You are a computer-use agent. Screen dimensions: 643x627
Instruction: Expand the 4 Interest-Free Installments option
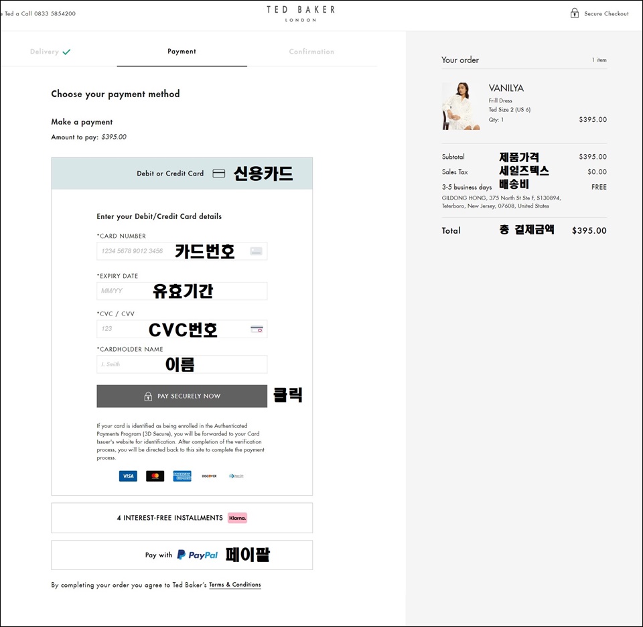182,518
